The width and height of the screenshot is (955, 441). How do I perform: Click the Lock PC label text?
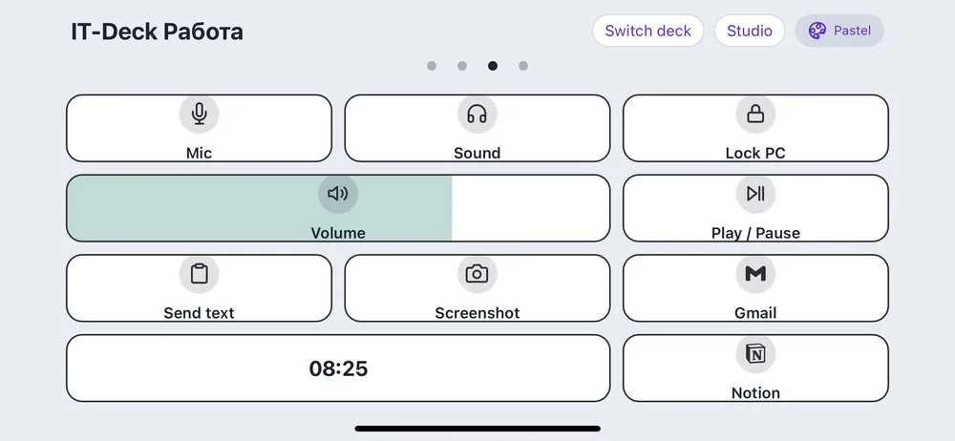point(755,153)
